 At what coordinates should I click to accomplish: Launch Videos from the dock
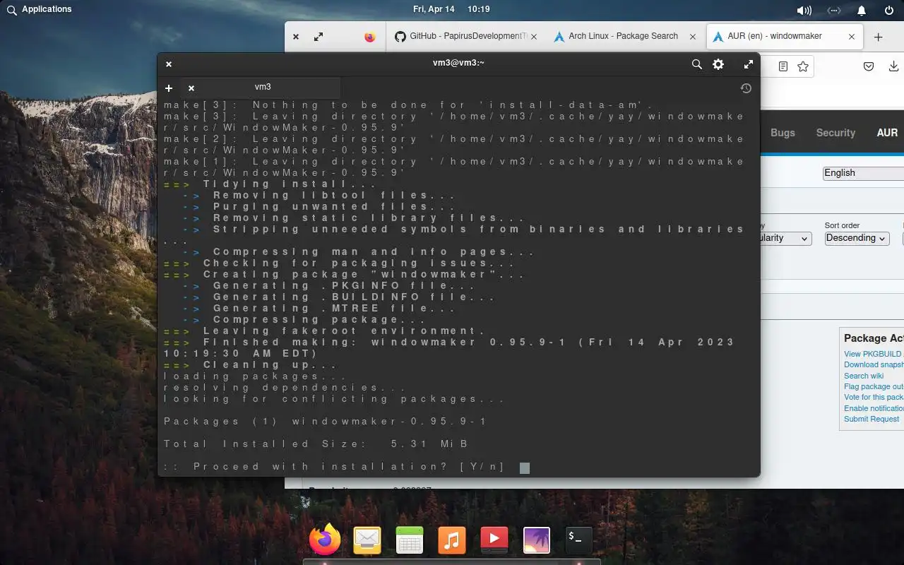click(494, 540)
